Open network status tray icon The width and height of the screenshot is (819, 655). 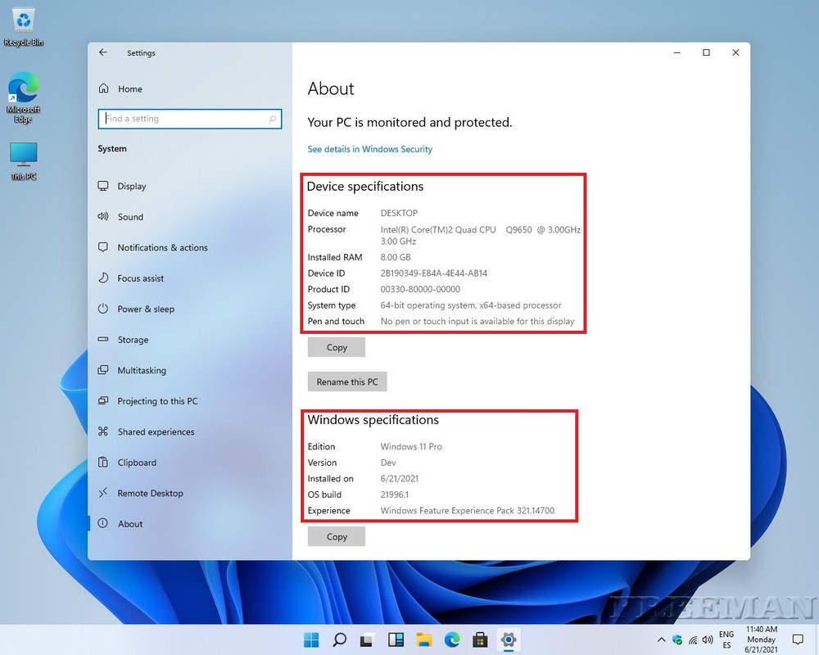click(693, 639)
